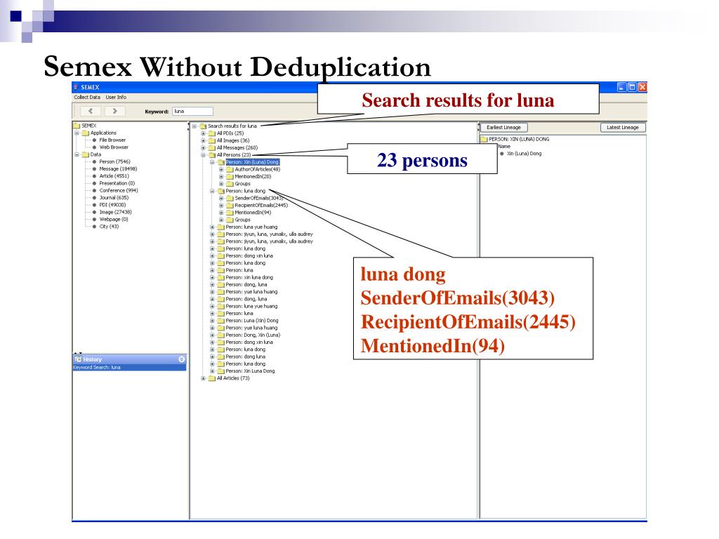The image size is (719, 539).
Task: Expand the All PDIs (25) node
Action: pyautogui.click(x=203, y=133)
